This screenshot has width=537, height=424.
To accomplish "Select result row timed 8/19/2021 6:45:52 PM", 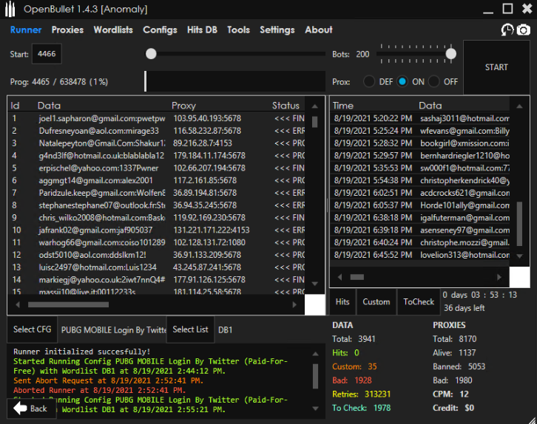I will (x=420, y=255).
